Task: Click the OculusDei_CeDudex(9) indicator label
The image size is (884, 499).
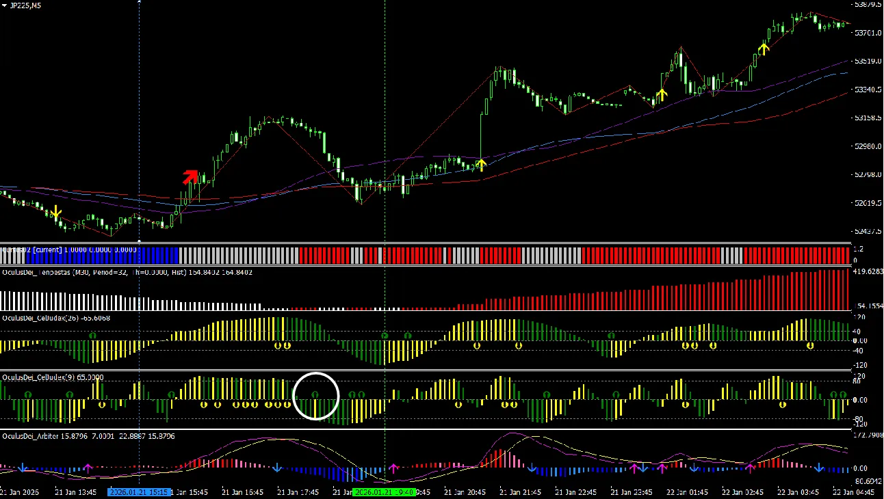Action: coord(53,377)
